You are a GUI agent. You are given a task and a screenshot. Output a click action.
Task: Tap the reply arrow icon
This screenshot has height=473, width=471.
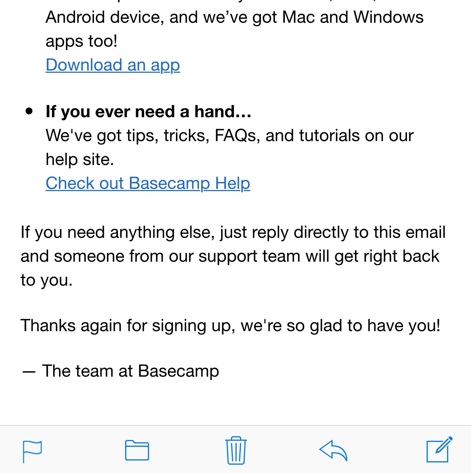333,450
